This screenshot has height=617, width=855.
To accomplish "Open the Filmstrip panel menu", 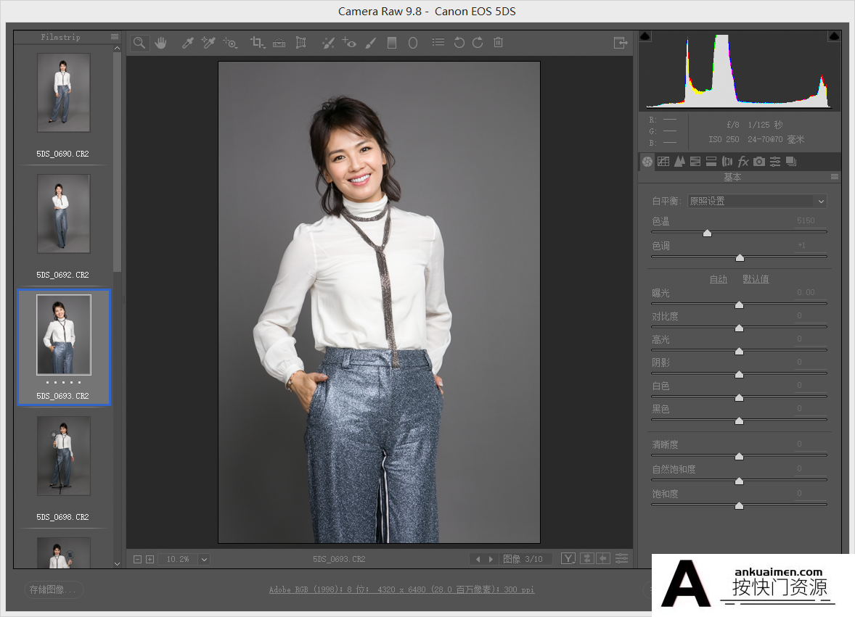I will (x=115, y=37).
